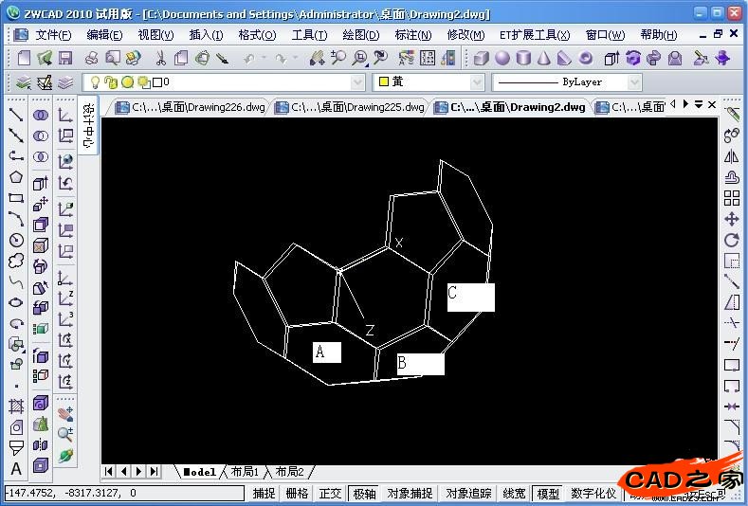Select the Circle drawing tool
Viewport: 748px width, 506px height.
coord(16,240)
